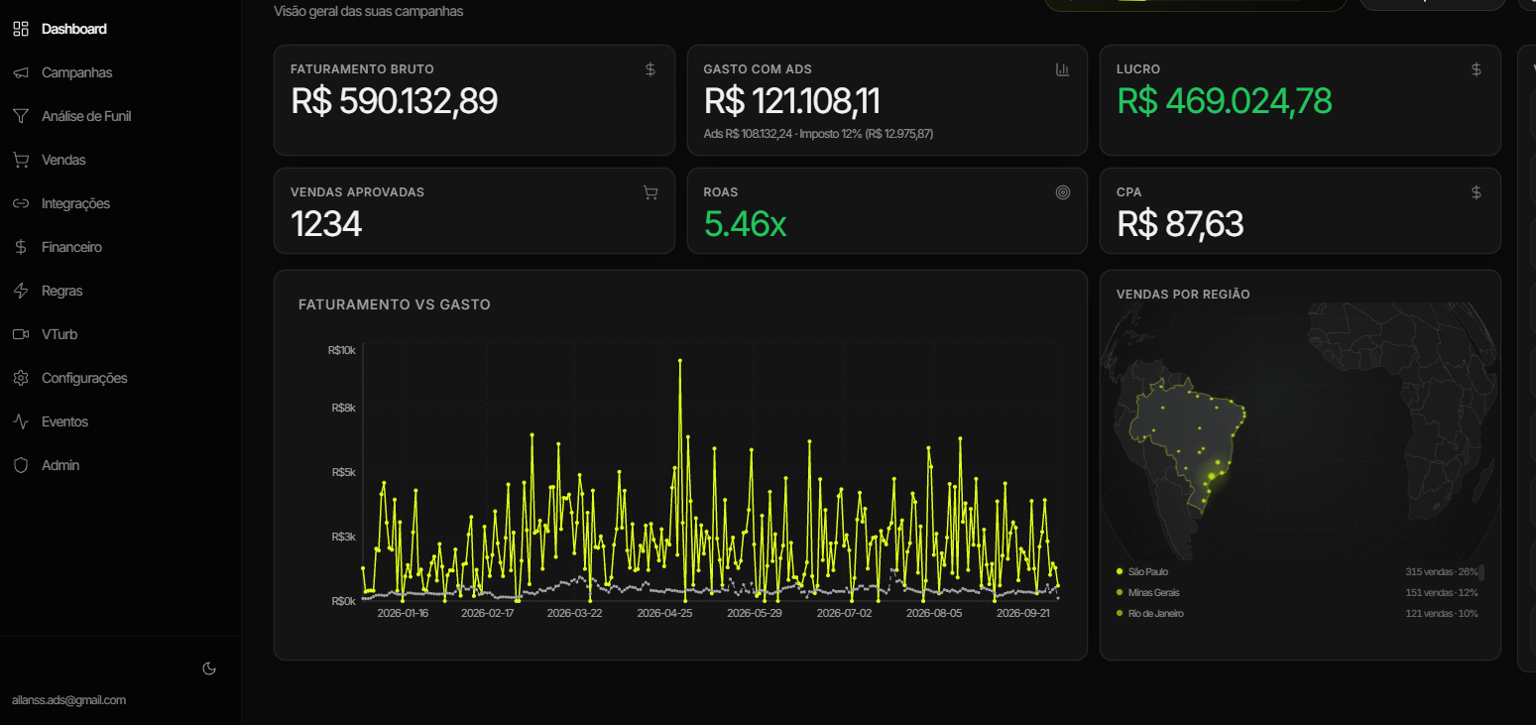Click the Vendas shopping cart sidebar icon

21,160
